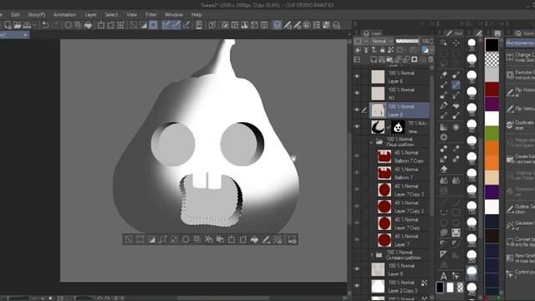The image size is (535, 301).
Task: Click the Clear circle icon in the command bar
Action: [x=68, y=25]
